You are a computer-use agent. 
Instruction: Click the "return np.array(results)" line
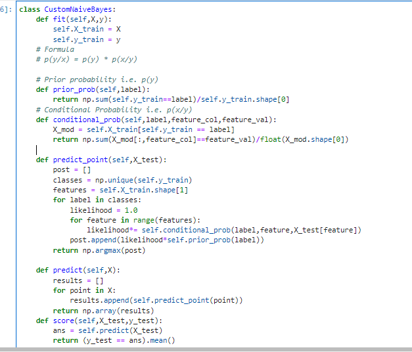[x=103, y=311]
